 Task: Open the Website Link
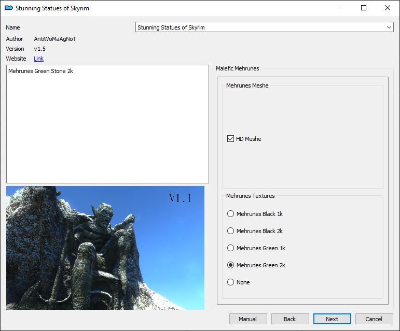(x=38, y=59)
